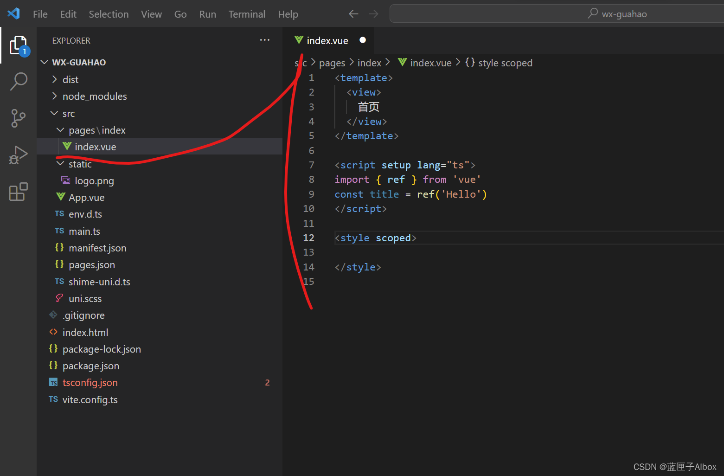The width and height of the screenshot is (724, 476).
Task: Click TS icon beside vite.config.ts
Action: coord(53,399)
